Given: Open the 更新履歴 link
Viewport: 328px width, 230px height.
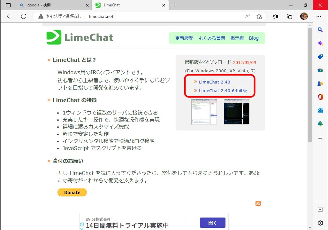Looking at the screenshot, I should (184, 38).
